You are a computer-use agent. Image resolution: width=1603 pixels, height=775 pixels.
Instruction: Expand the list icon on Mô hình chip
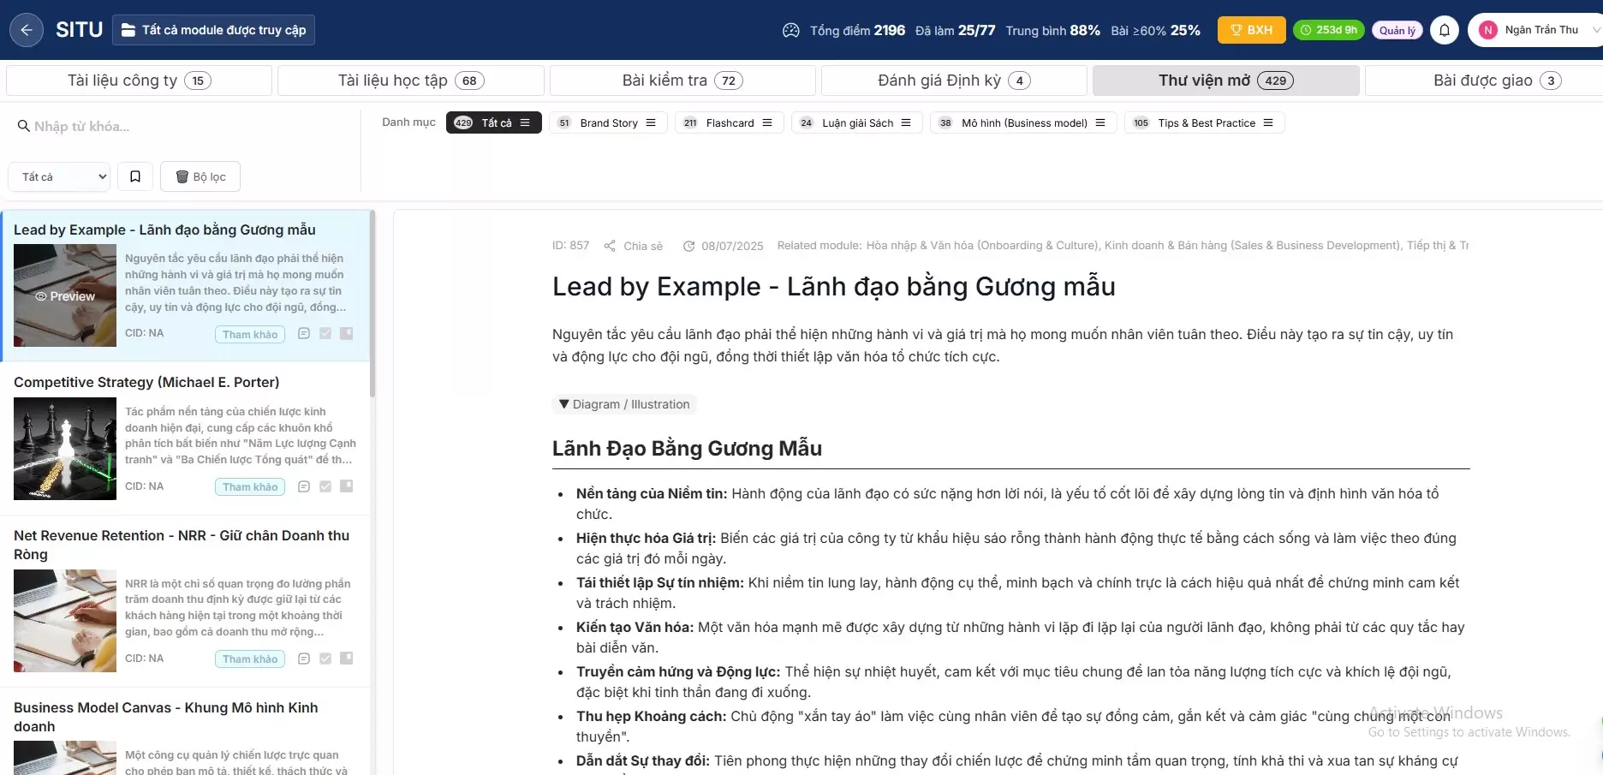pos(1100,122)
